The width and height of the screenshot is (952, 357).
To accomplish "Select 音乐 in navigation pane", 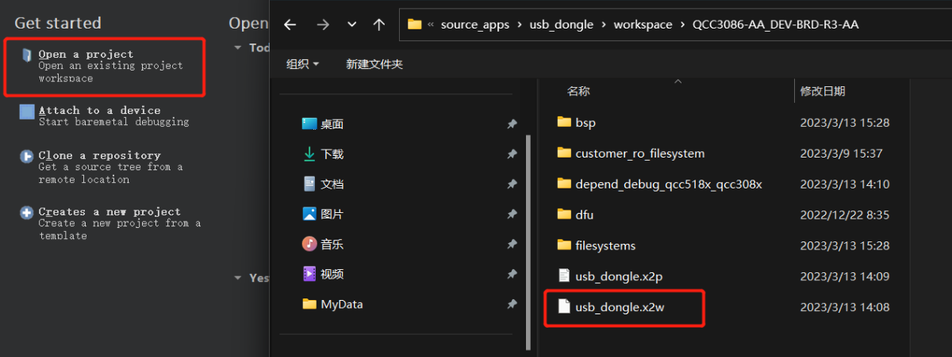I will tap(323, 244).
